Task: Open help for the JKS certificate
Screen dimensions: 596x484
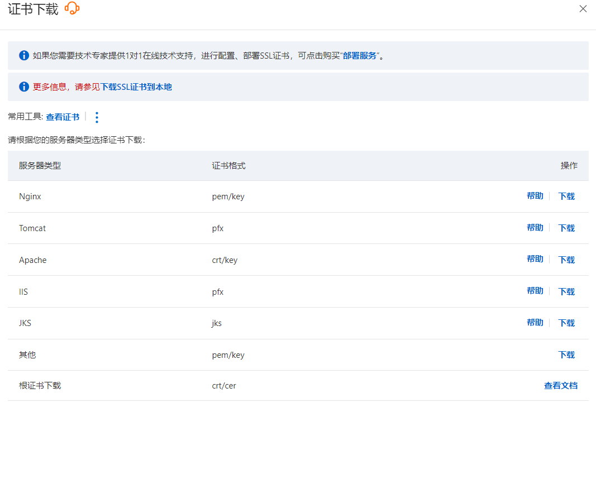Action: click(x=535, y=323)
